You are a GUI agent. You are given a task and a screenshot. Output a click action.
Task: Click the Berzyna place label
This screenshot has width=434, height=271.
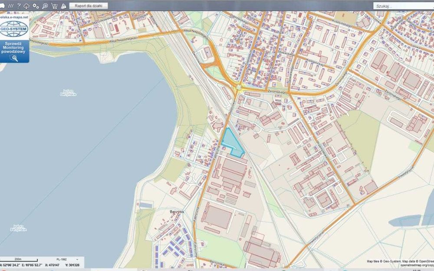[177, 212]
